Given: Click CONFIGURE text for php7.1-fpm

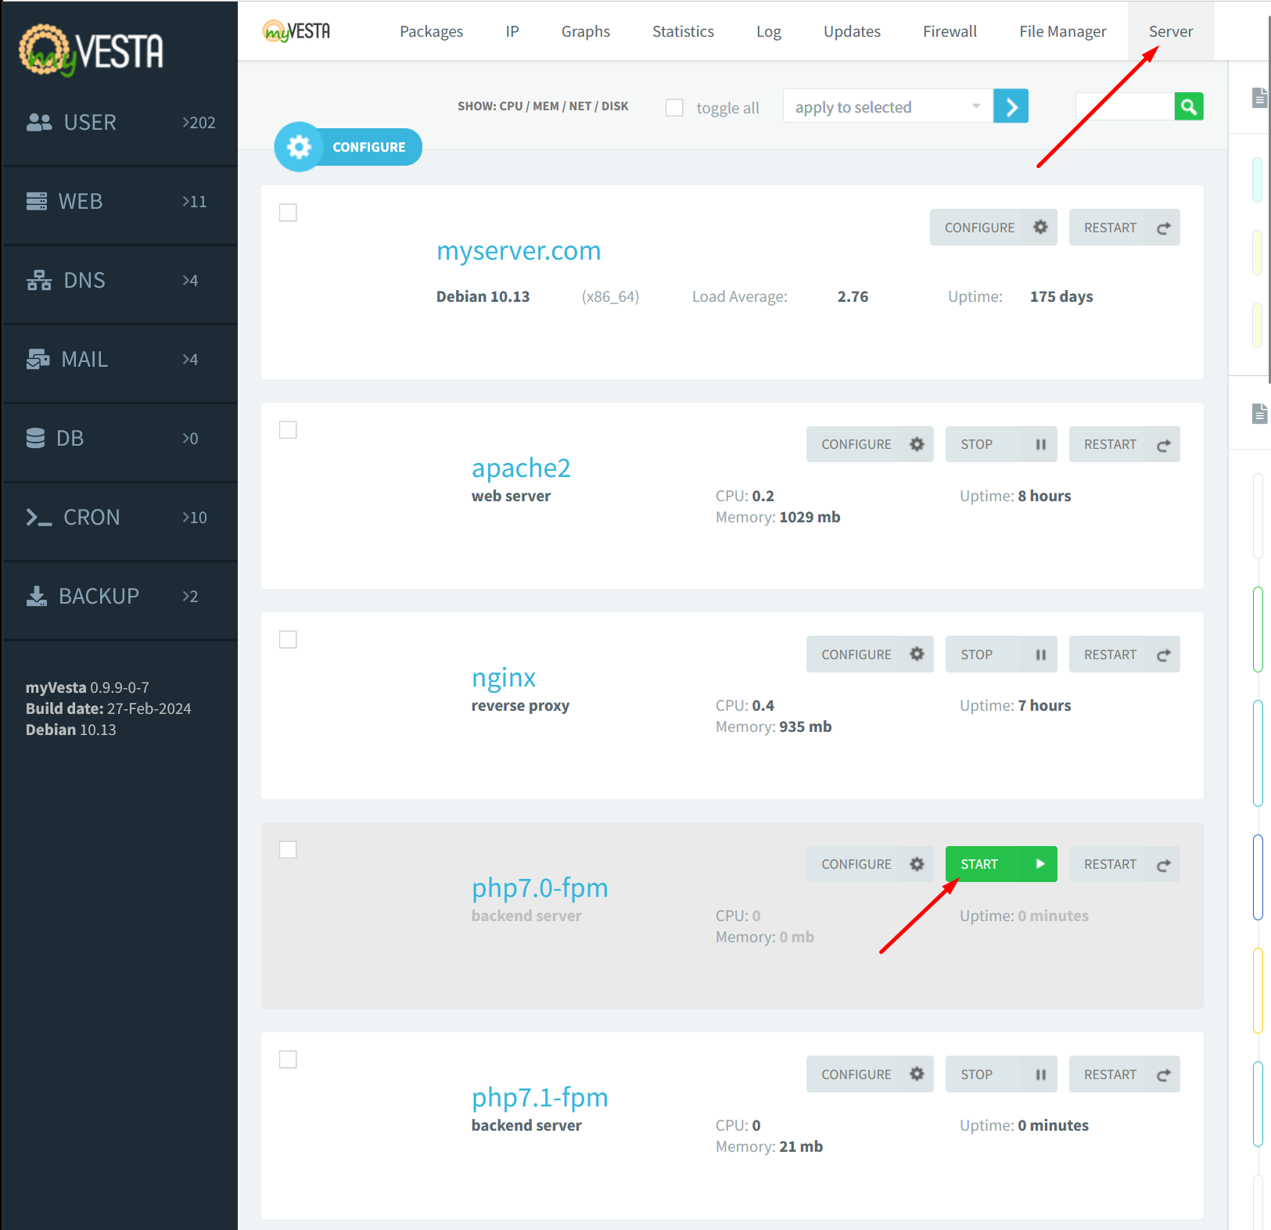Looking at the screenshot, I should tap(856, 1074).
